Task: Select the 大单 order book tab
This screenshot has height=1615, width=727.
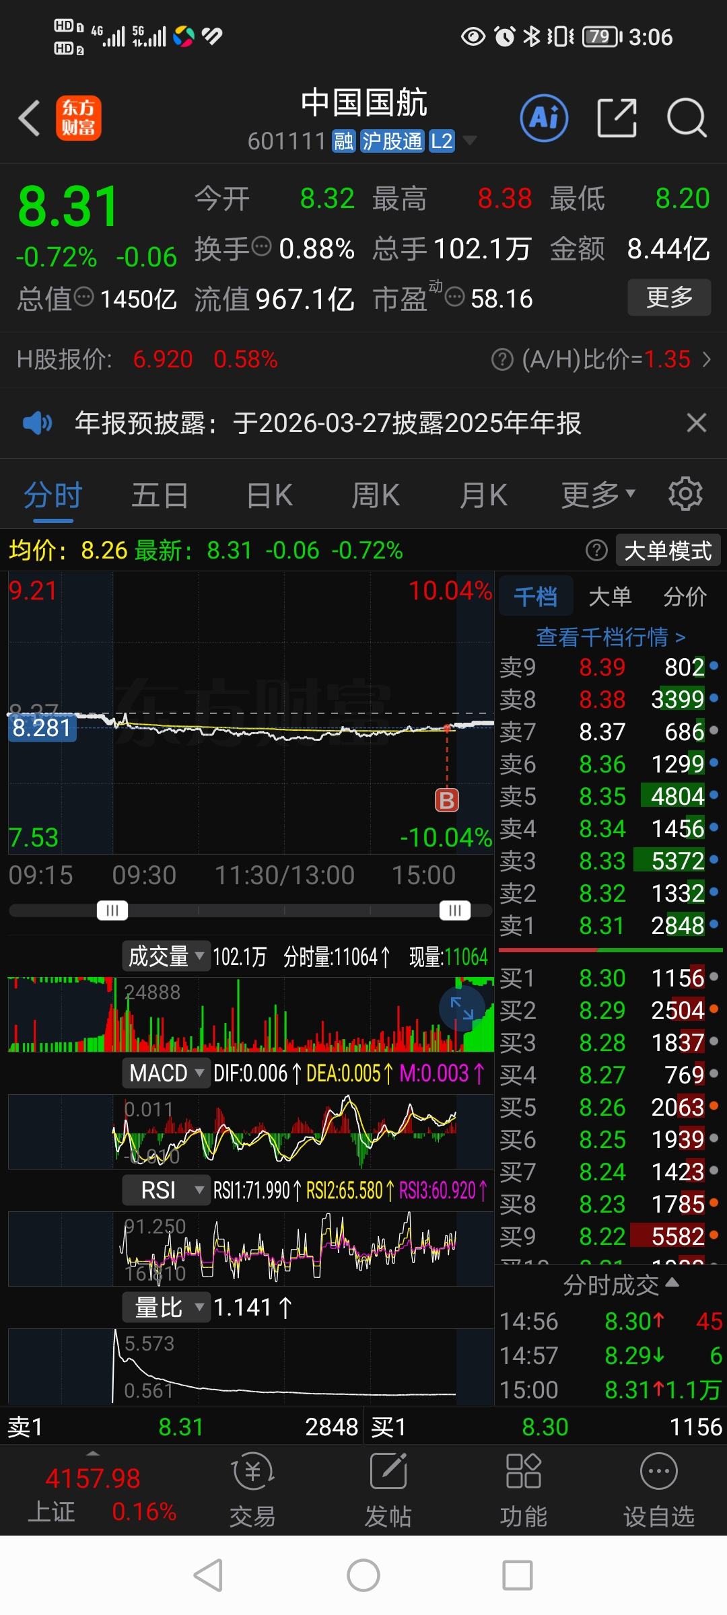Action: (610, 596)
